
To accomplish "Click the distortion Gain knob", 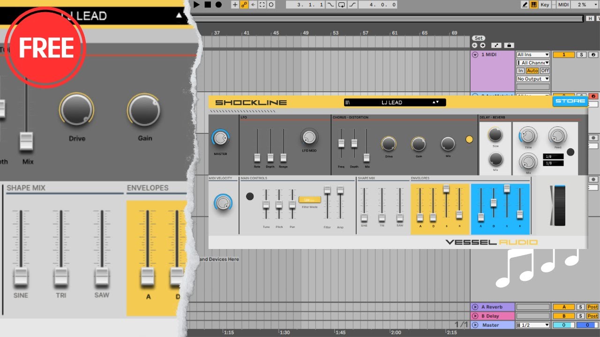I will 419,144.
